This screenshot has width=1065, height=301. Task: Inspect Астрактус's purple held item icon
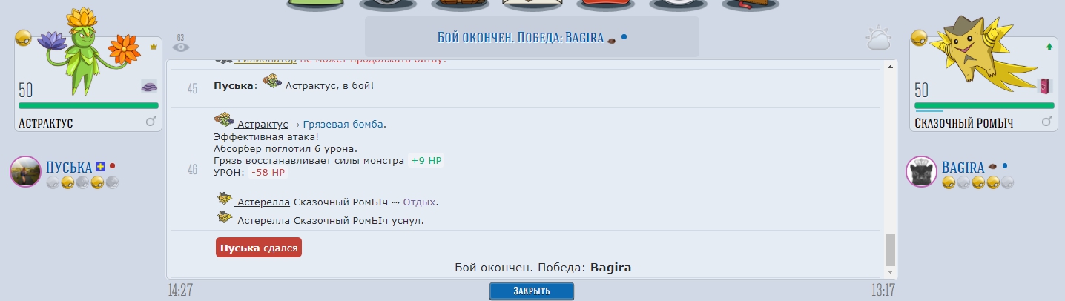point(149,87)
